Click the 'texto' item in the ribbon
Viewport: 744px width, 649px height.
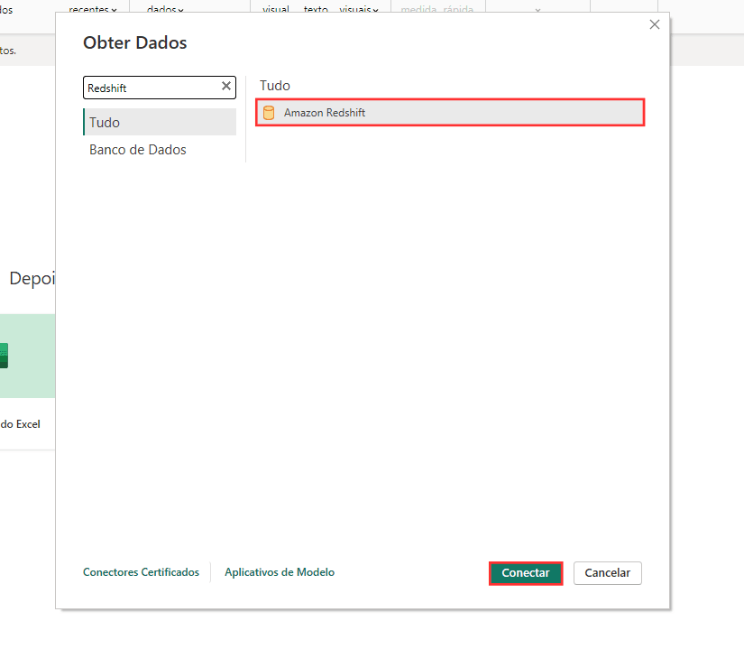pyautogui.click(x=315, y=9)
